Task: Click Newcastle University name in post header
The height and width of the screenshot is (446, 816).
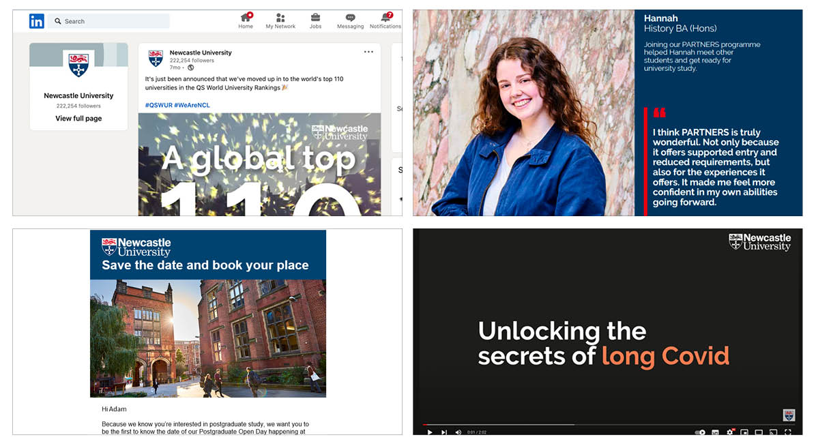Action: 201,53
